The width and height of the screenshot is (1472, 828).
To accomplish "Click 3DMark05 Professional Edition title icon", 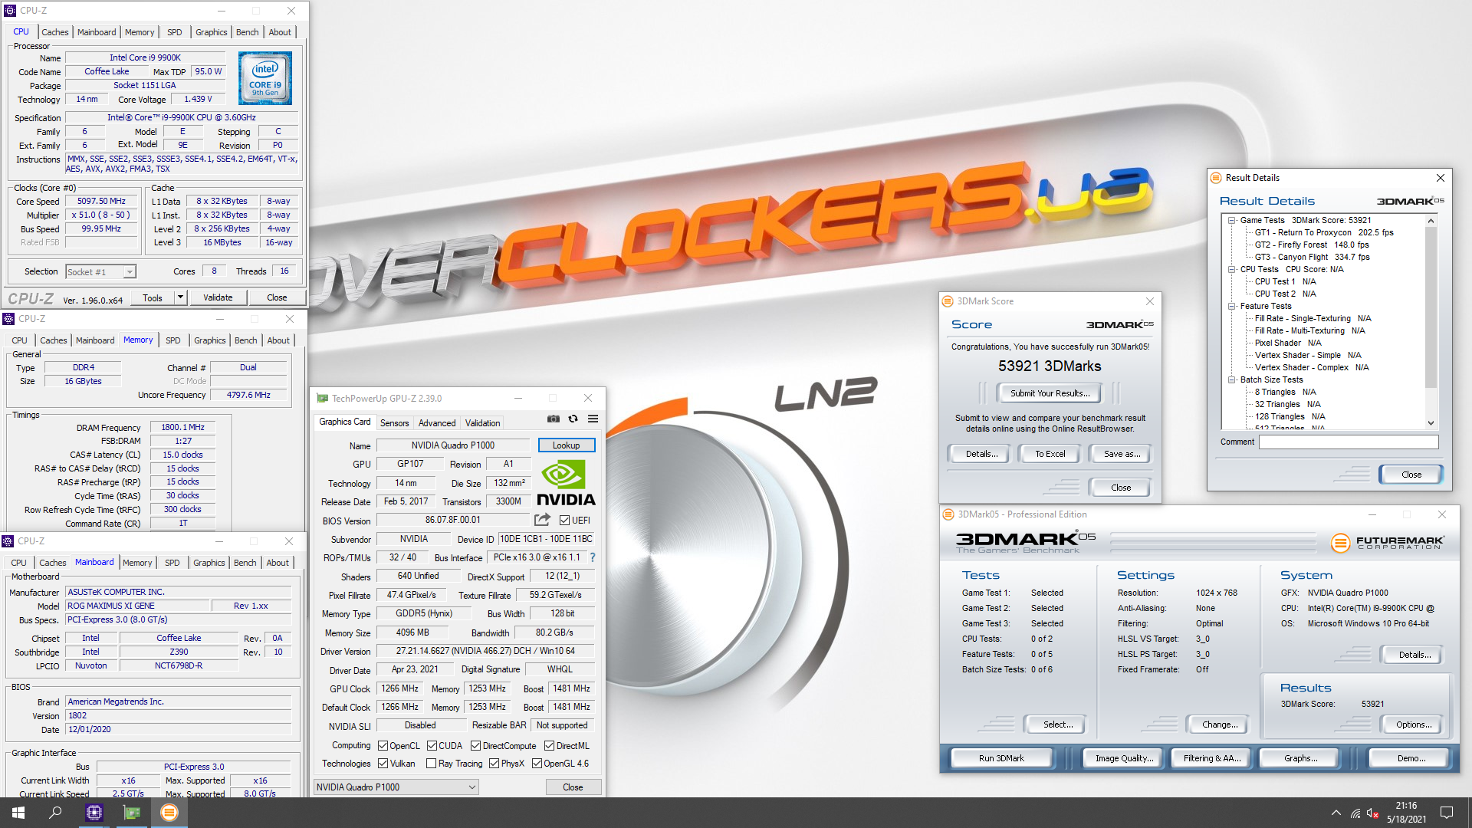I will tap(949, 514).
